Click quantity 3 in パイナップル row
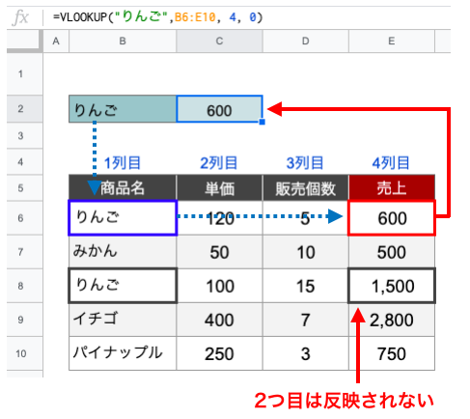This screenshot has width=470, height=419. tap(306, 353)
